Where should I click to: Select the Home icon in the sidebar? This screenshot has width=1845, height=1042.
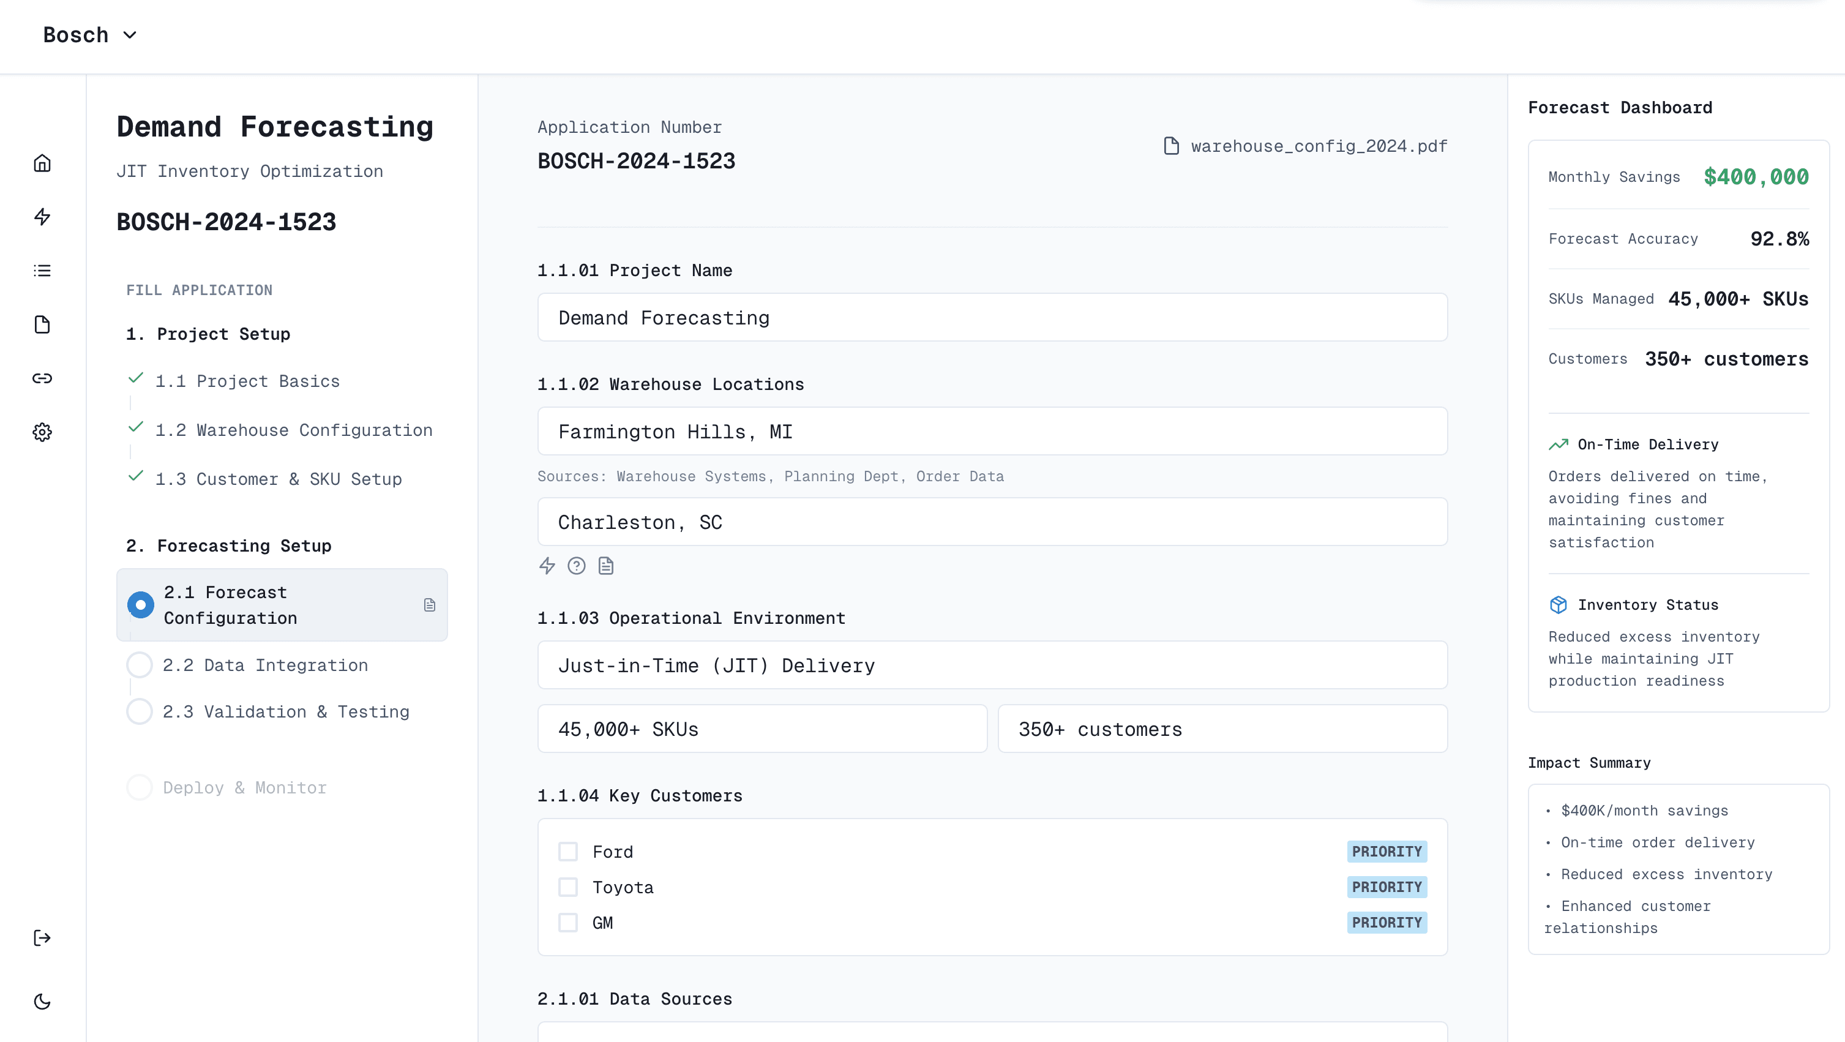coord(42,163)
